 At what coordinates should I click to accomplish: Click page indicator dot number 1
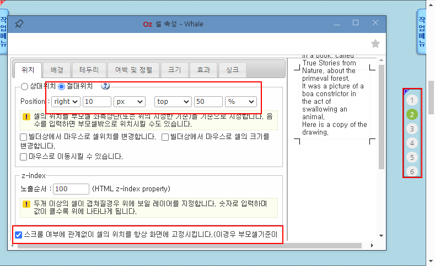[412, 101]
